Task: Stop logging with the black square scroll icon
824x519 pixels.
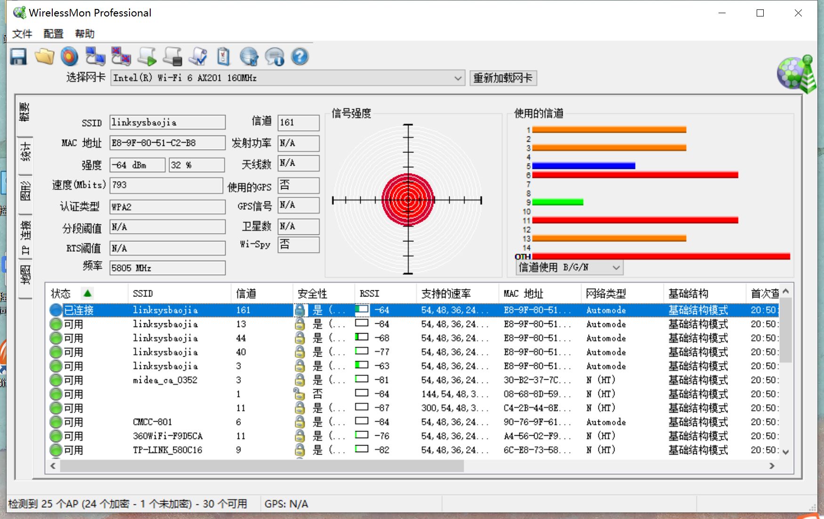Action: click(x=172, y=56)
